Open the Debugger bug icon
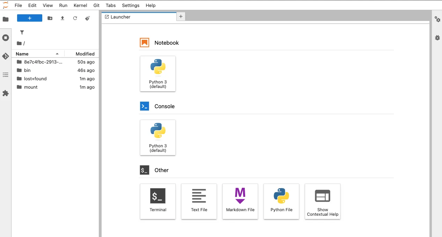 click(x=437, y=38)
